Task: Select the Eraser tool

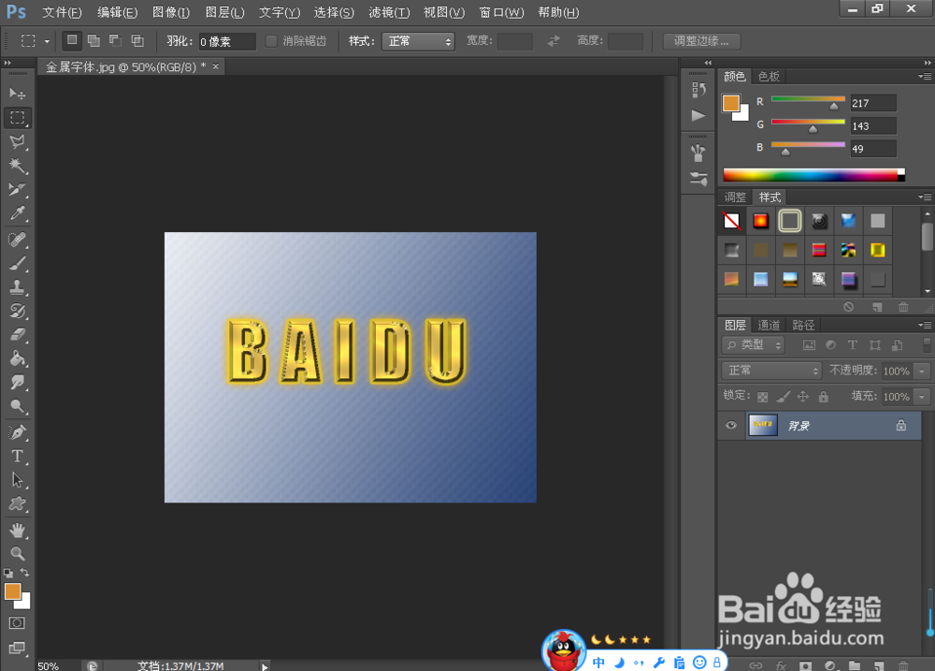Action: 17,335
